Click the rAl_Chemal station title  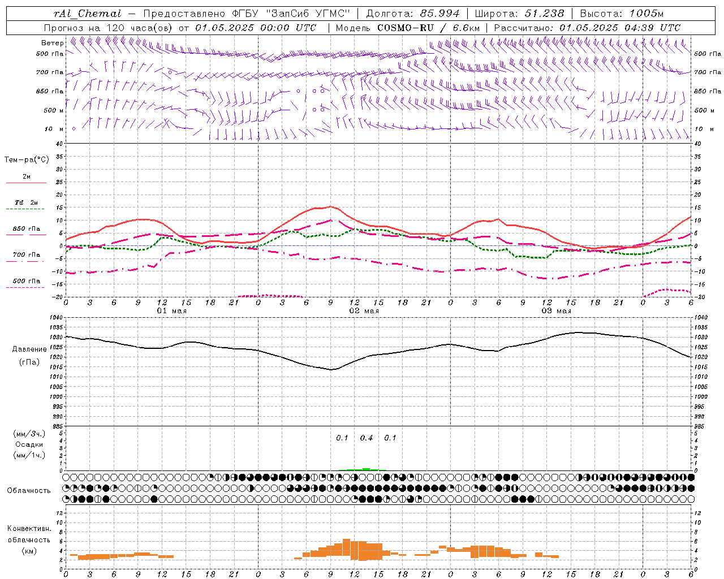[x=87, y=14]
